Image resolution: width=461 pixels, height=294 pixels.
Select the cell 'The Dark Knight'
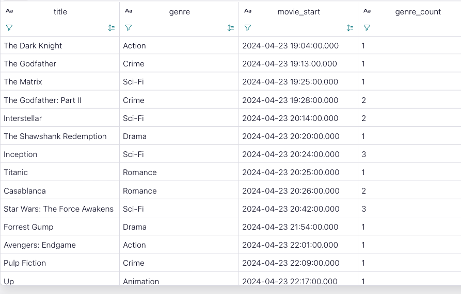point(60,45)
